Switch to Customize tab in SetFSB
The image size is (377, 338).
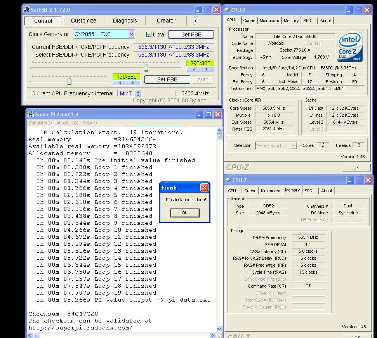(x=83, y=21)
